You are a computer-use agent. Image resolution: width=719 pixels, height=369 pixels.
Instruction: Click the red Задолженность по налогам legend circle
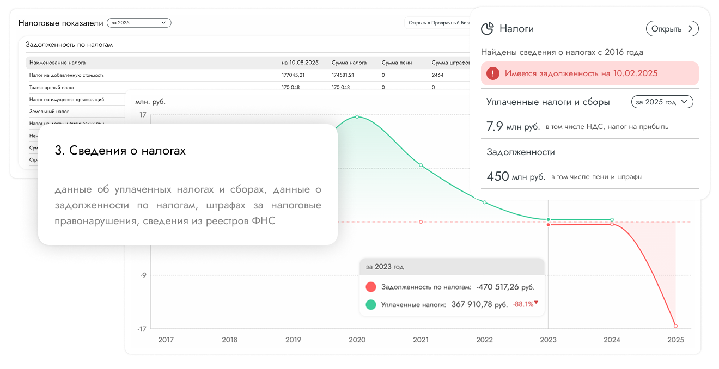click(371, 287)
